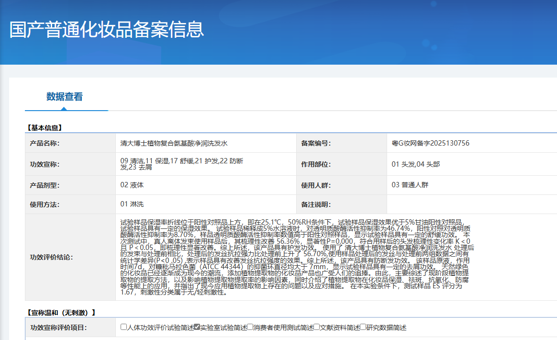The image size is (557, 340).
Task: Click the 【宣称温和（无刺激）】 section header
Action: pos(61,313)
